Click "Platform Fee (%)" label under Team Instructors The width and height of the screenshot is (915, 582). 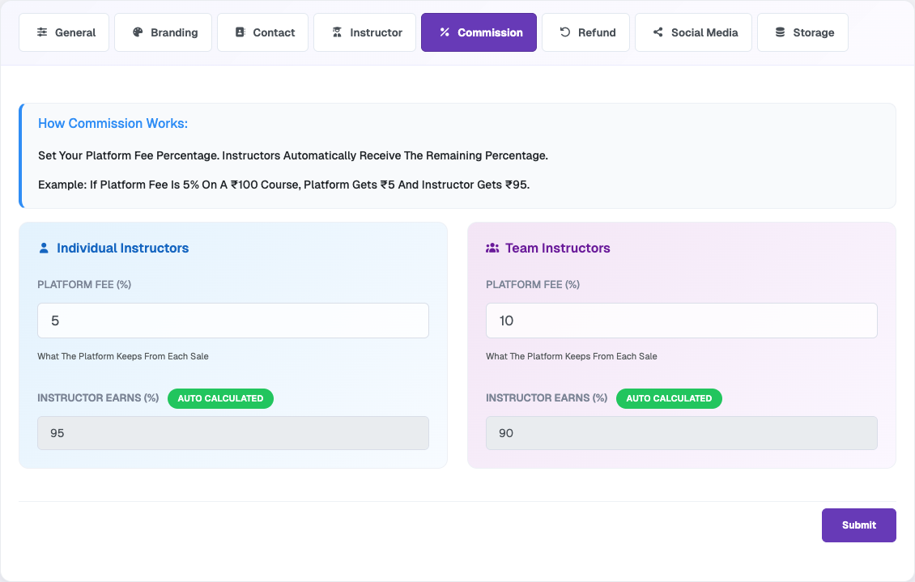[533, 285]
